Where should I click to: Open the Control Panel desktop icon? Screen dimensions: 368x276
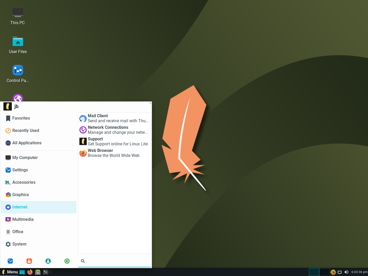(x=18, y=74)
